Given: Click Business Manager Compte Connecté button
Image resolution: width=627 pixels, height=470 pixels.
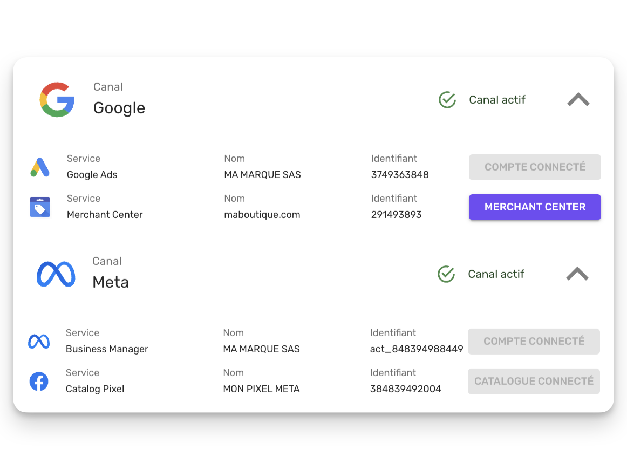Looking at the screenshot, I should pyautogui.click(x=534, y=342).
